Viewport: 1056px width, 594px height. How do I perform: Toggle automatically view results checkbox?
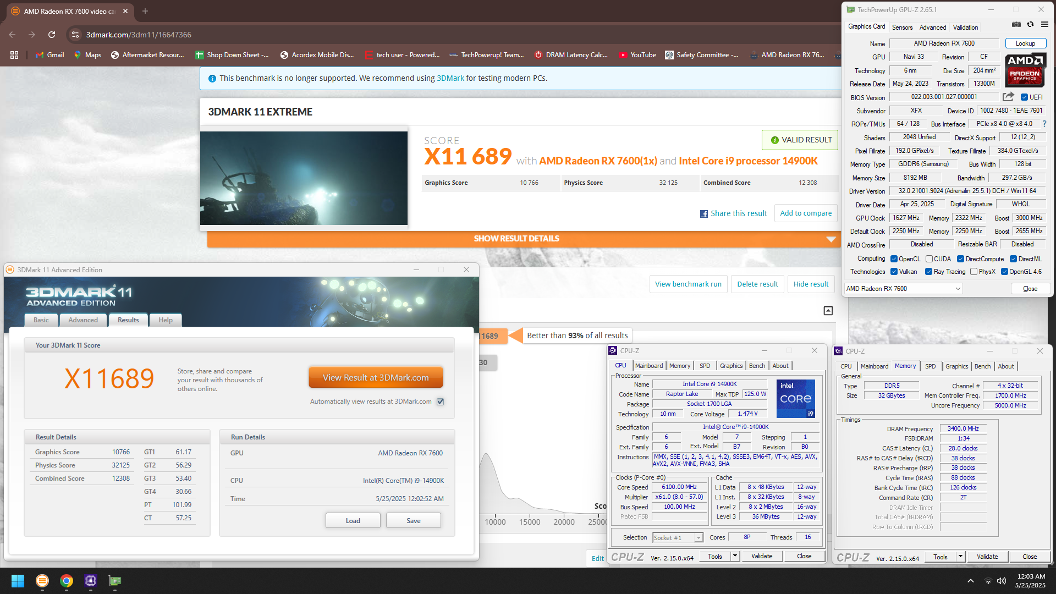(441, 402)
